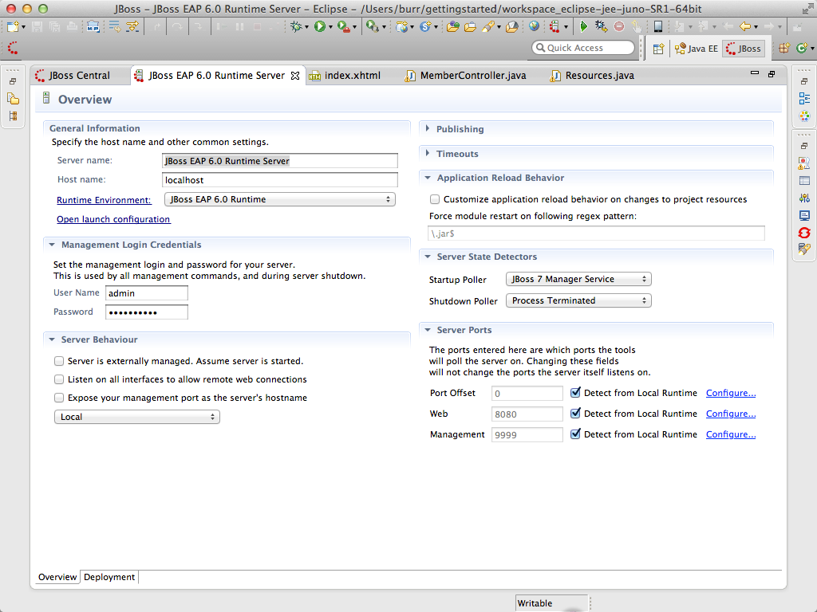
Task: Click the New wizard toolbar icon
Action: (13, 26)
